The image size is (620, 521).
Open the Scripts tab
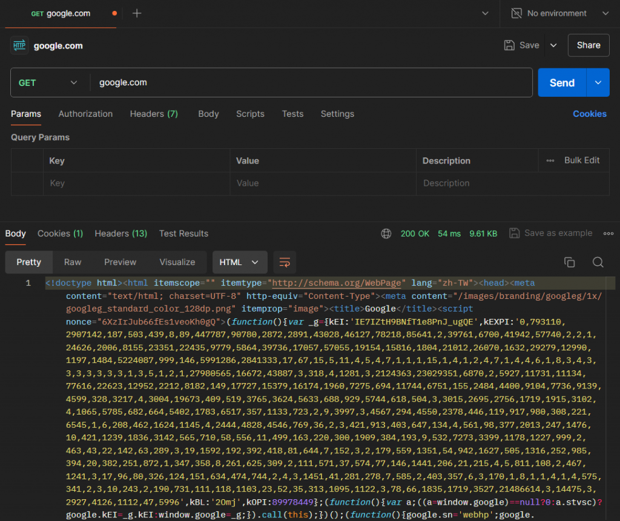point(250,114)
